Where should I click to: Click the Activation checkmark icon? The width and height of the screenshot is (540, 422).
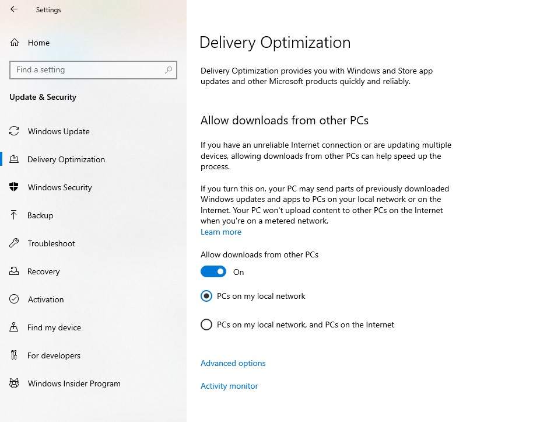(x=14, y=299)
